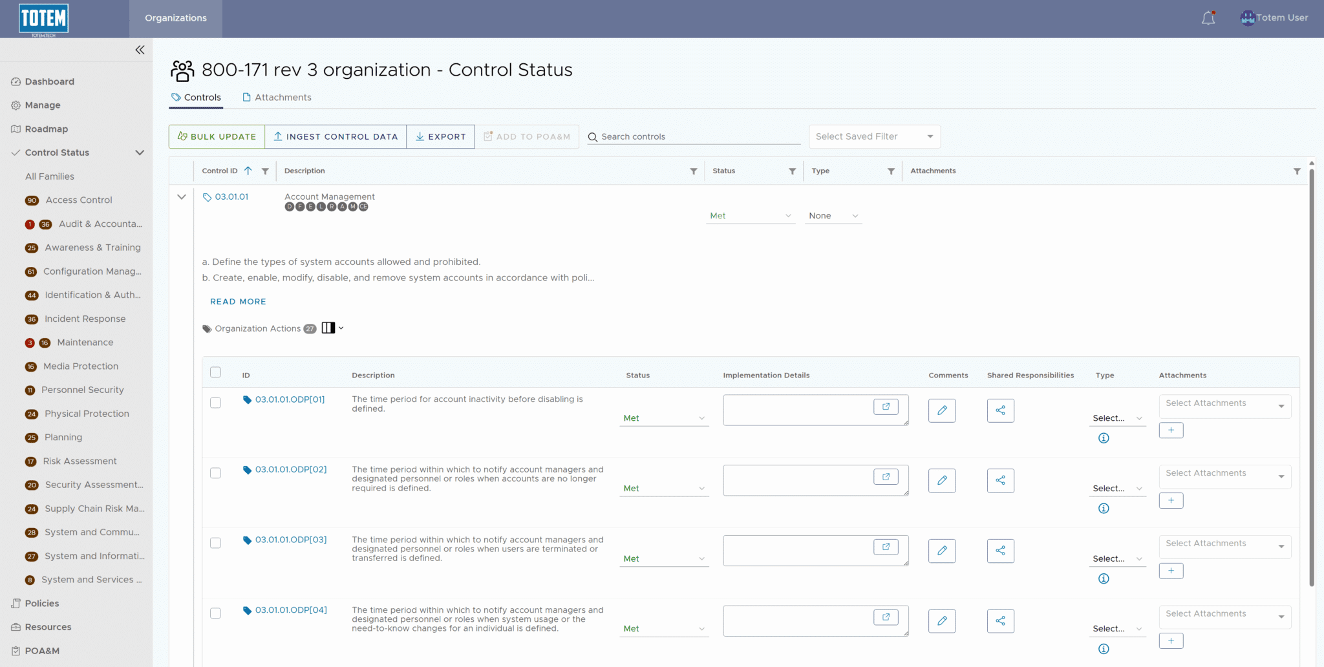Add attachment plus button for 03.01.01.ODP[01]

(x=1171, y=430)
